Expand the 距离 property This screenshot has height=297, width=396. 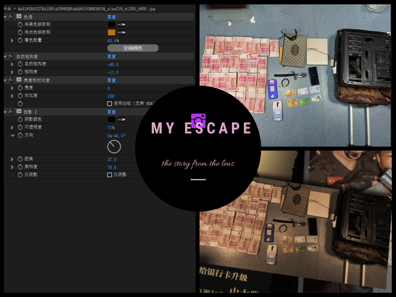[12, 159]
